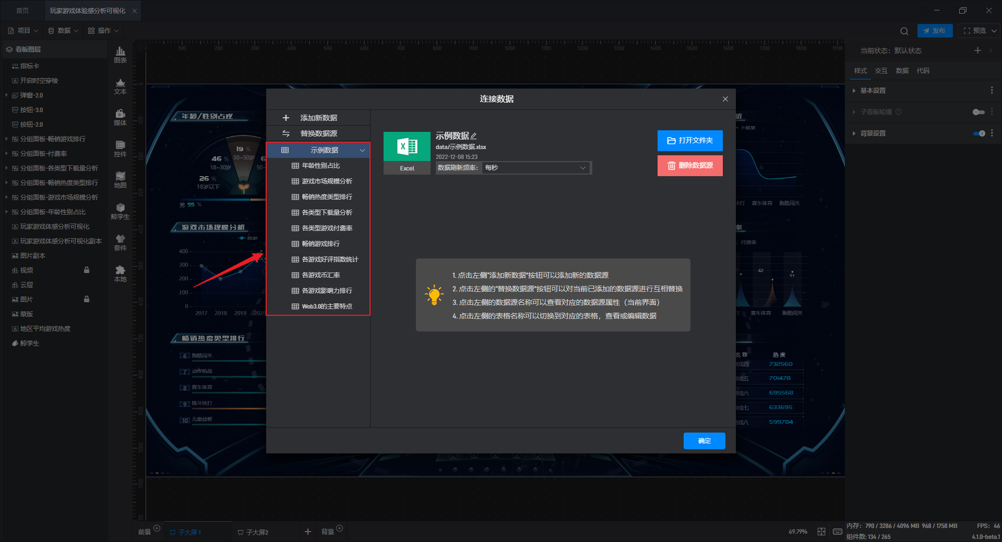Open the 操作 menu
The height and width of the screenshot is (542, 1002).
104,31
